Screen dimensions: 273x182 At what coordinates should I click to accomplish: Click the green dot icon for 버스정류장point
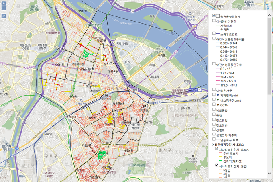click(218, 100)
